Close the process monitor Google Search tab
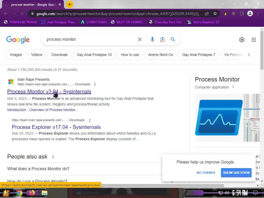 (60, 5)
